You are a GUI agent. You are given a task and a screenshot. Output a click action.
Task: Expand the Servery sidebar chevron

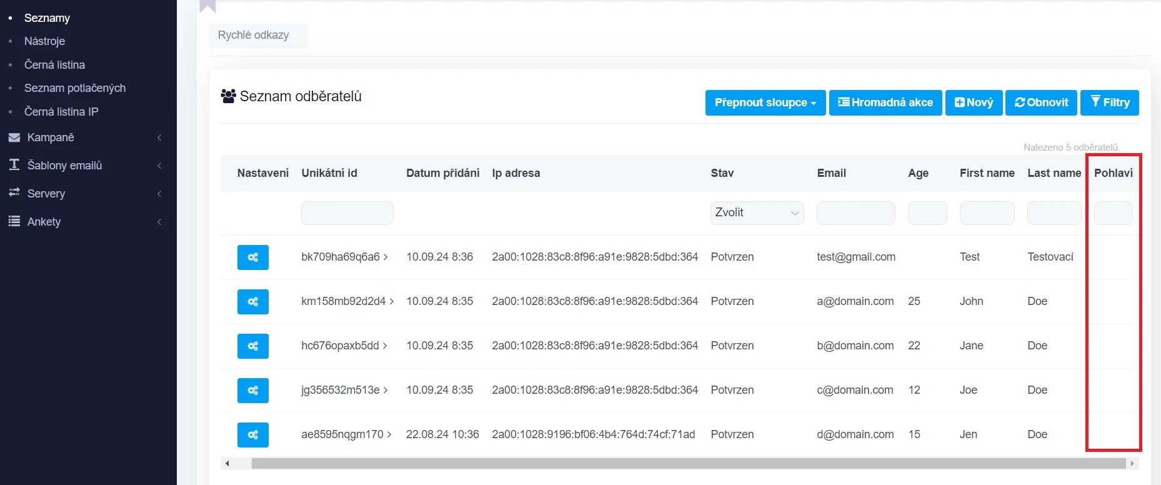[159, 194]
